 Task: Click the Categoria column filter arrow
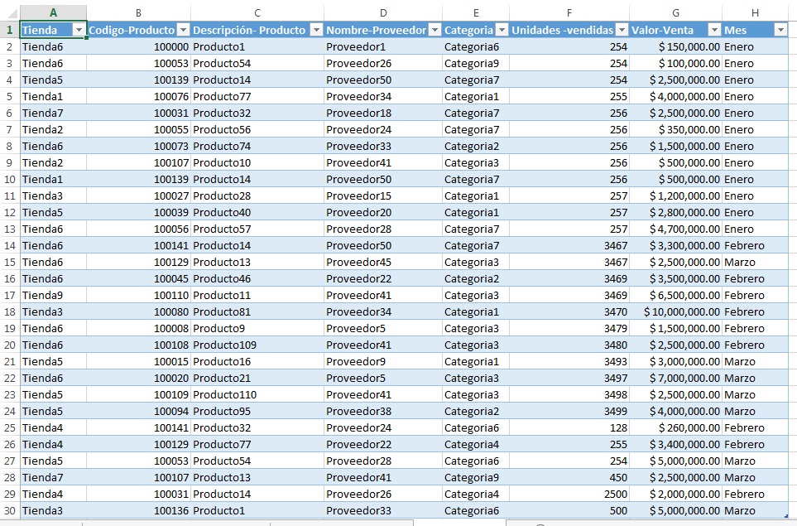click(502, 30)
